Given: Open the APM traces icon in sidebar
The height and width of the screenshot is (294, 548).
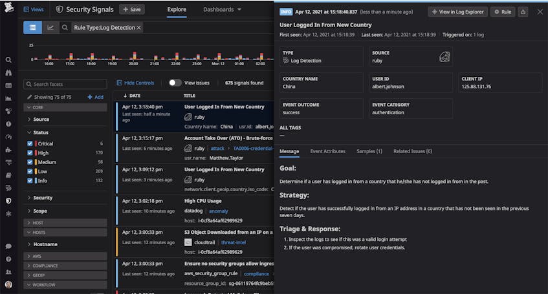Looking at the screenshot, I should 8,162.
